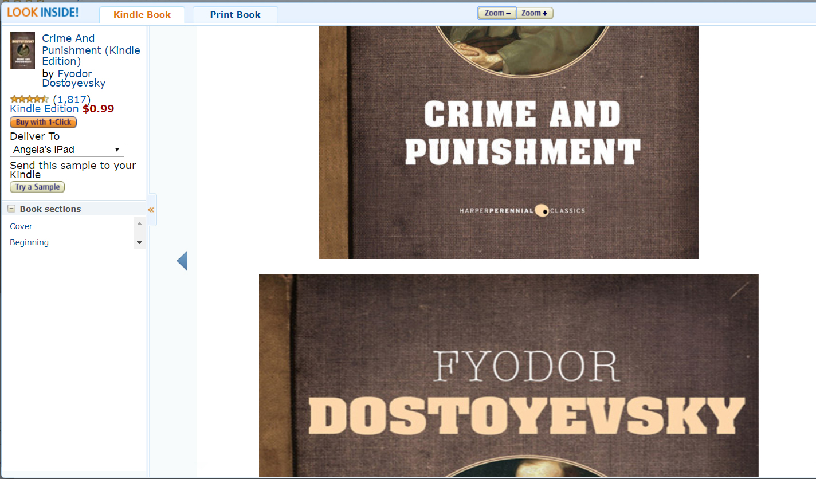Click the Buy with 1-Click button
The image size is (816, 479).
pyautogui.click(x=43, y=122)
